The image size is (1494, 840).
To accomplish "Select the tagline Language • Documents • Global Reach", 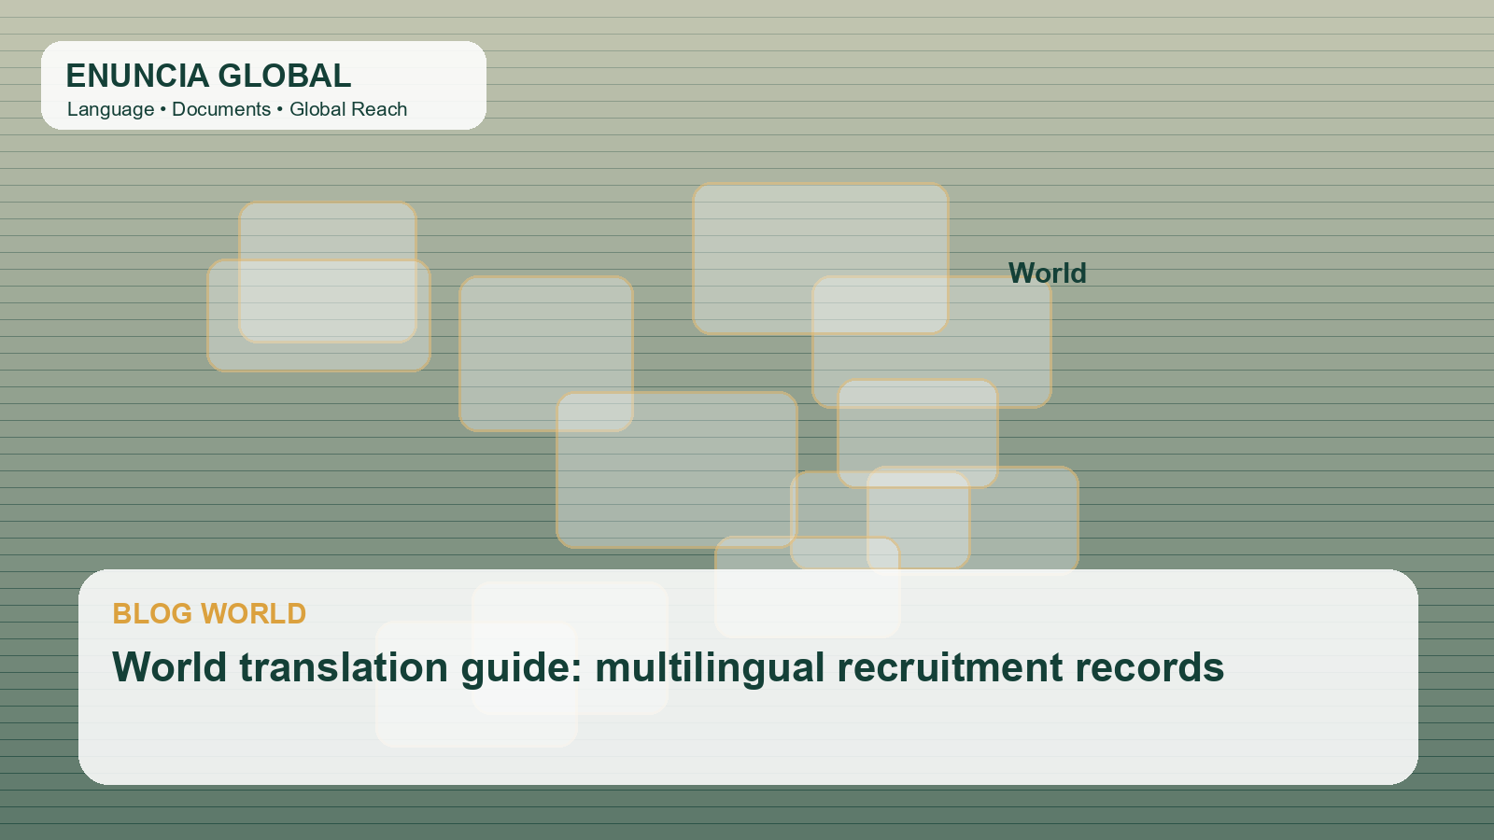I will point(237,109).
